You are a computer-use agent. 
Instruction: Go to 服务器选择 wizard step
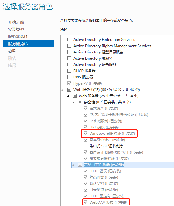pyautogui.click(x=18, y=37)
